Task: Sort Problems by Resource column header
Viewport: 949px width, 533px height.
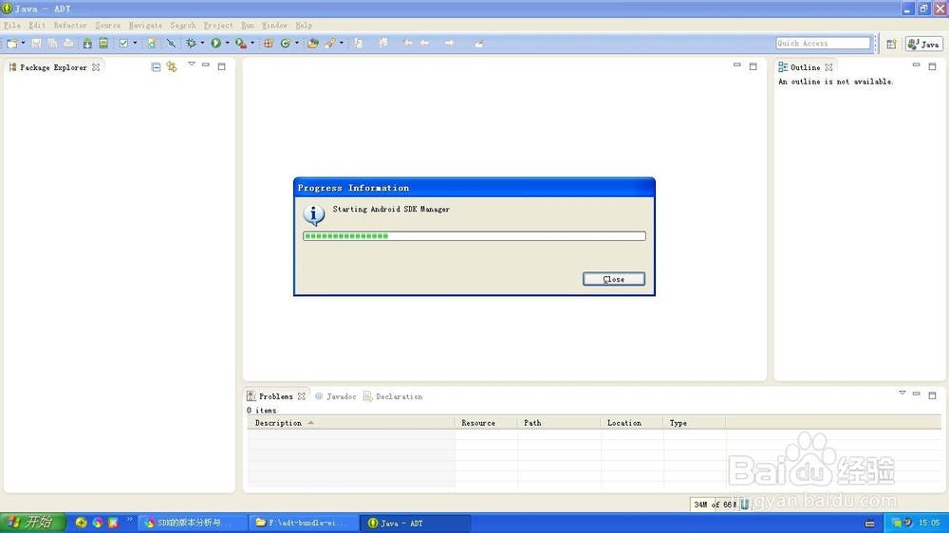Action: (486, 423)
